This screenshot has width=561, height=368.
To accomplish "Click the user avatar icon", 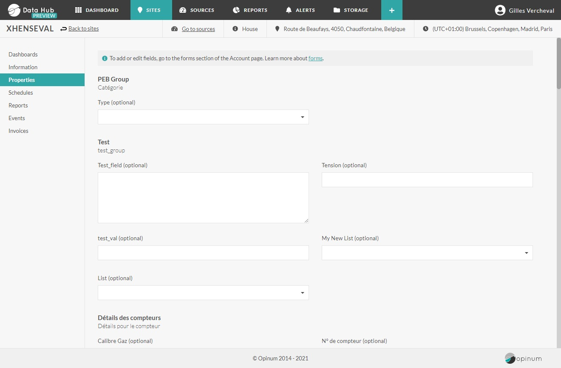I will pos(500,10).
